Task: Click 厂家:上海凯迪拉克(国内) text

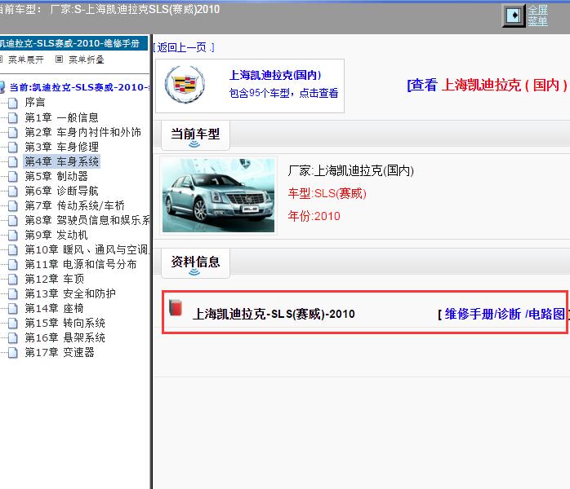Action: [351, 170]
